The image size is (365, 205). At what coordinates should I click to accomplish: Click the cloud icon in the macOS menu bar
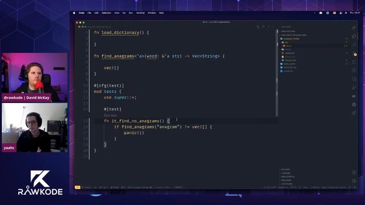pyautogui.click(x=321, y=13)
